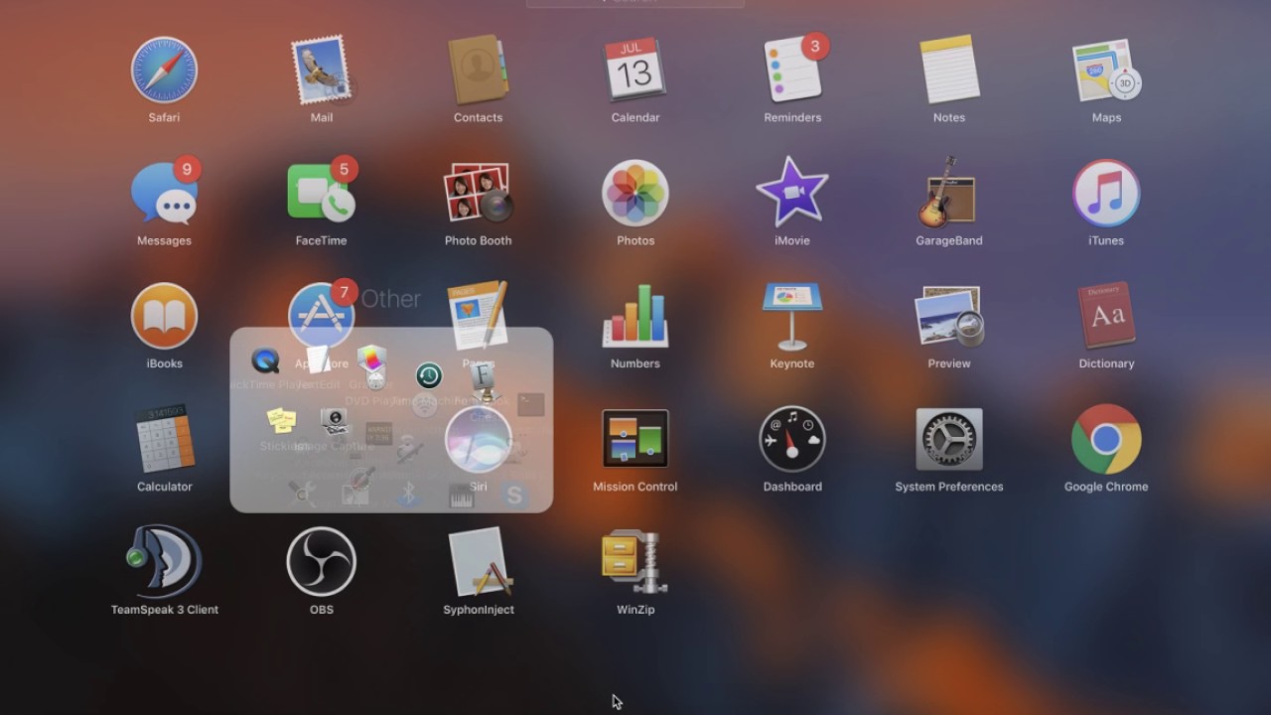Open Time Machine in Other folder
The height and width of the screenshot is (715, 1271).
[429, 375]
